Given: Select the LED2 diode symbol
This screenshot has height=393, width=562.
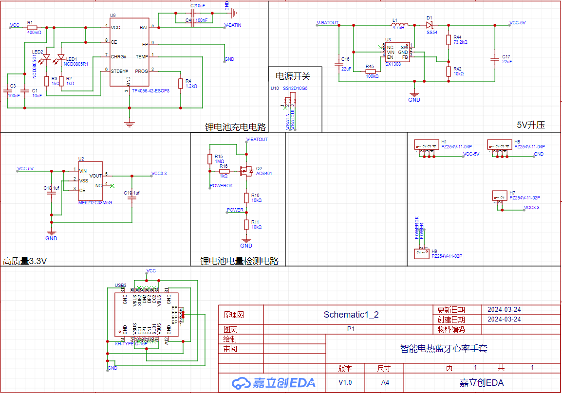Looking at the screenshot, I should pyautogui.click(x=46, y=57).
